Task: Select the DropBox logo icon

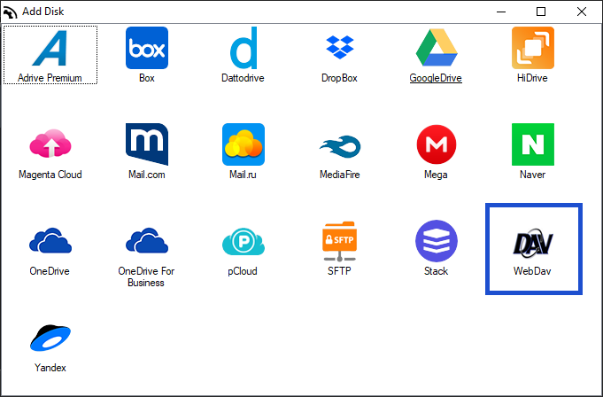Action: pyautogui.click(x=339, y=47)
